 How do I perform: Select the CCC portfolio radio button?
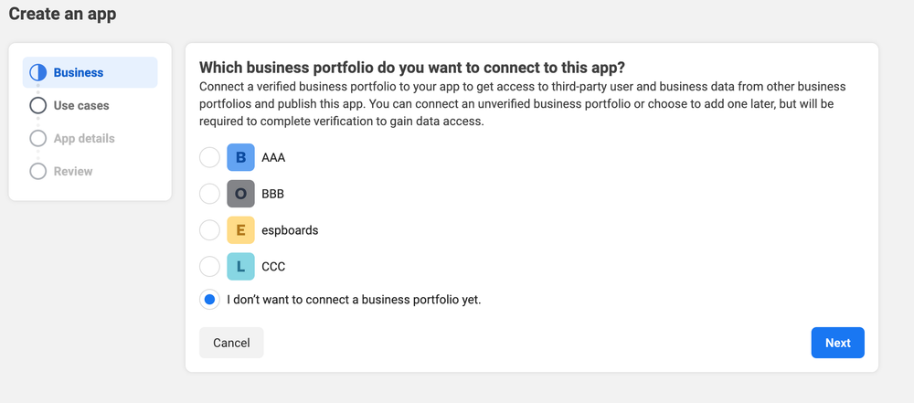(209, 267)
